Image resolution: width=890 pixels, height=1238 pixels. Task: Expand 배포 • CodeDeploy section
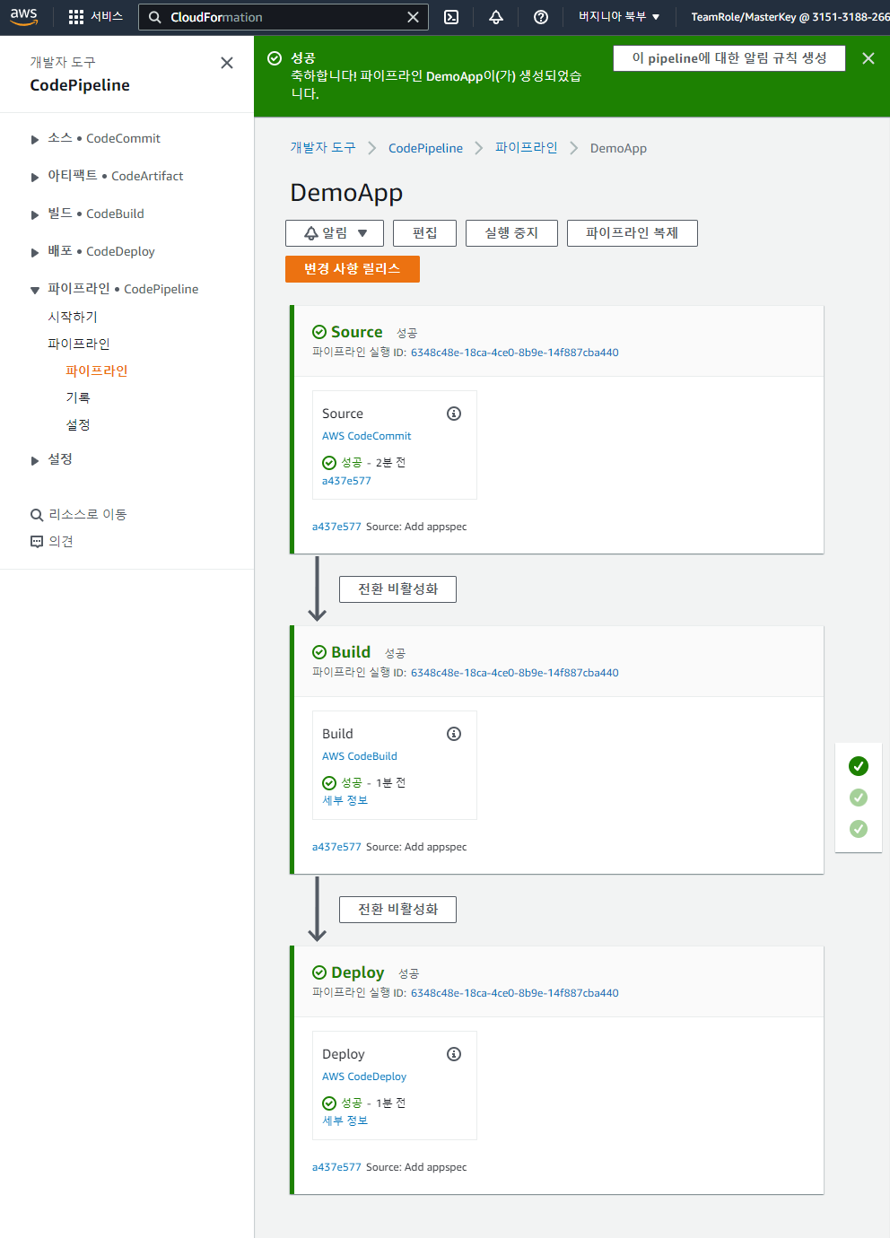click(35, 252)
